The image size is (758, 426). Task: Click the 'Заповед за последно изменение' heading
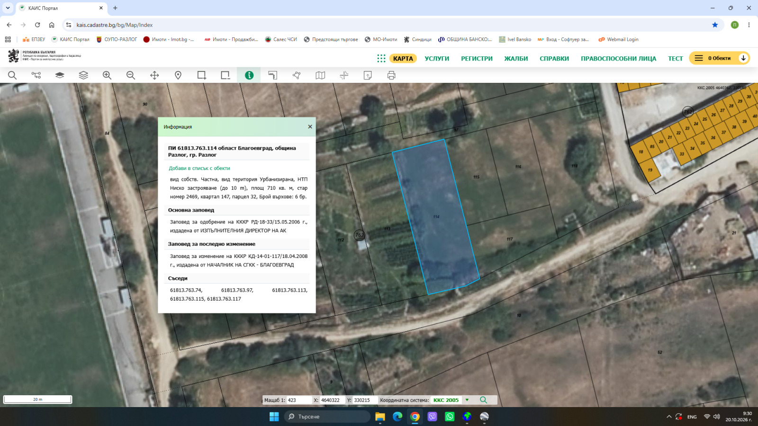click(x=211, y=244)
